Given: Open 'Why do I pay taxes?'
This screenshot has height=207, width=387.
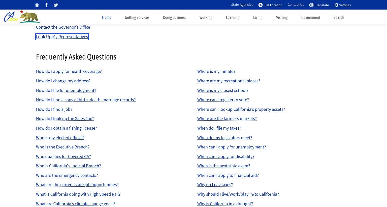Looking at the screenshot, I should coord(215,185).
